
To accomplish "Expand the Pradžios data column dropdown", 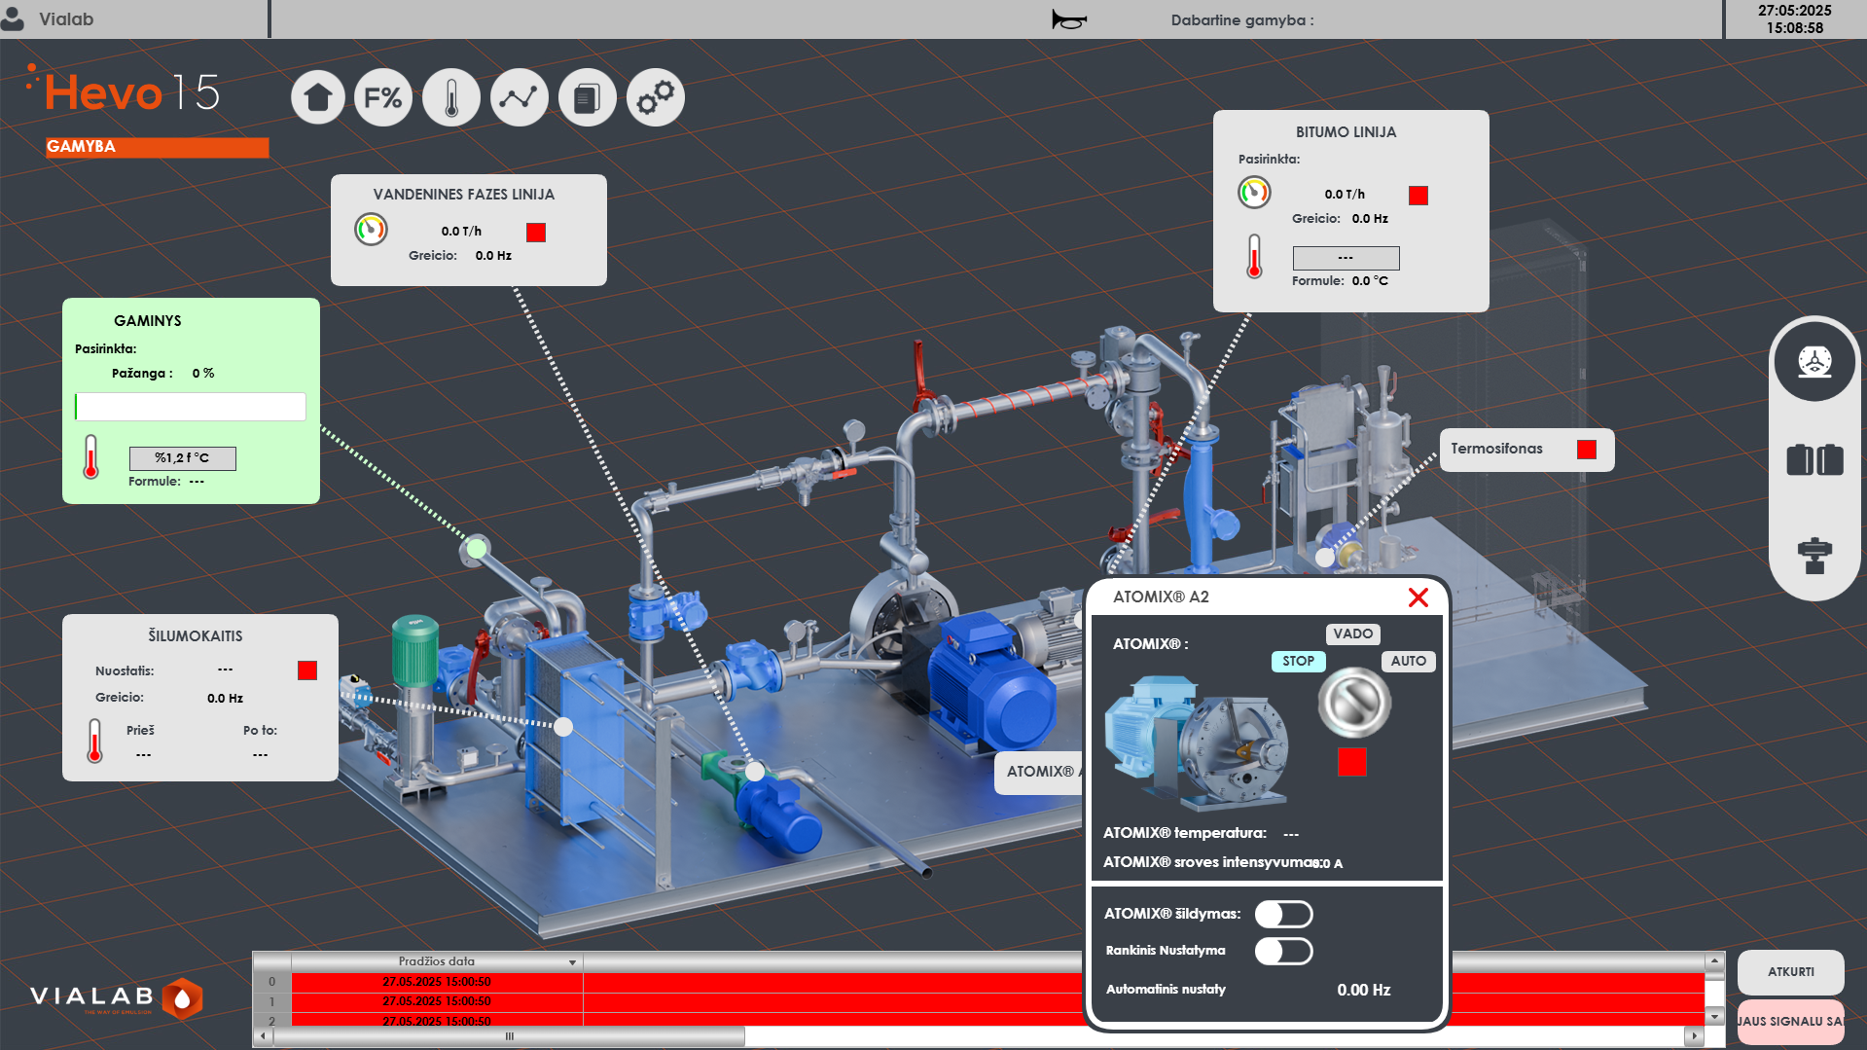I will tap(572, 962).
